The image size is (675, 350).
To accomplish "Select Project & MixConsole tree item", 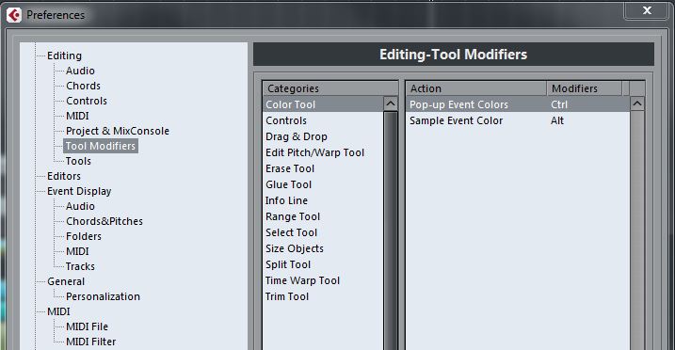I will 118,131.
